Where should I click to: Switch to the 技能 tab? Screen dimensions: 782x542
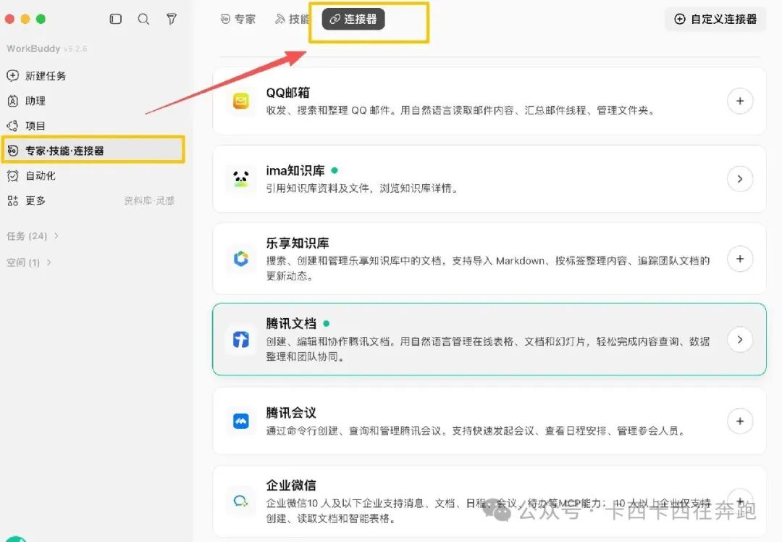pyautogui.click(x=293, y=19)
